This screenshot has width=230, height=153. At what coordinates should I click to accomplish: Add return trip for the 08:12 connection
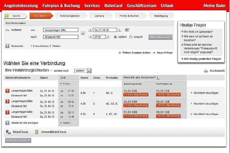[x=204, y=114]
